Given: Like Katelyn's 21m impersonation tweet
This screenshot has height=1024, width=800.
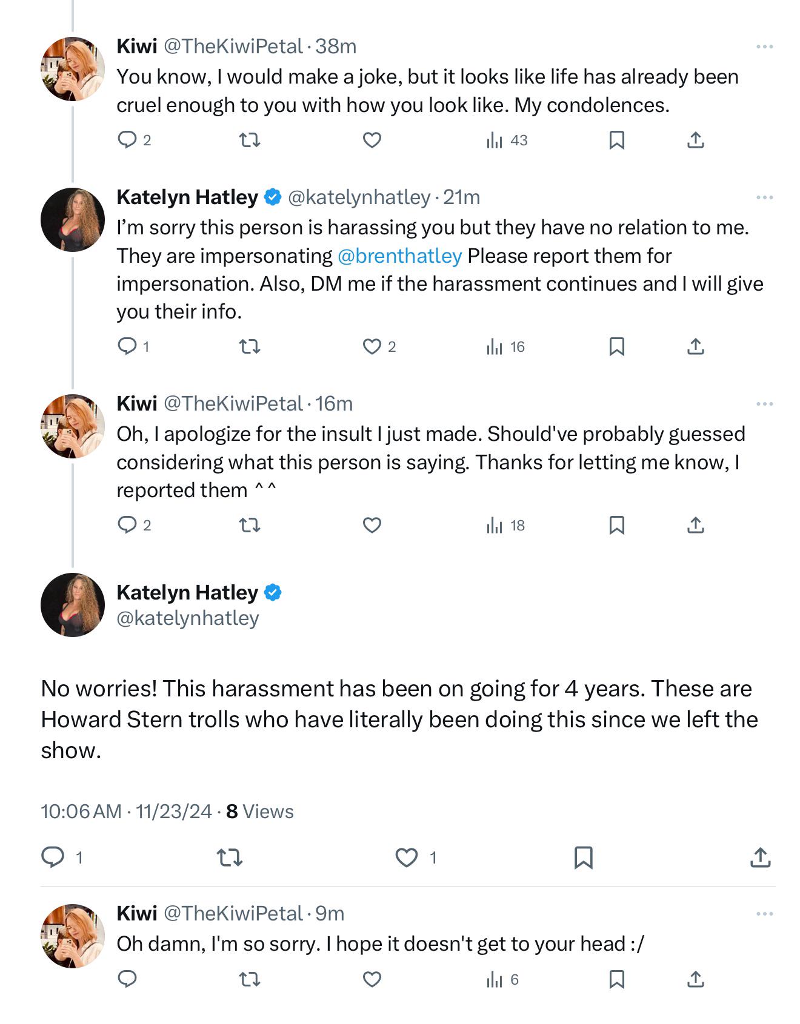Looking at the screenshot, I should coord(372,347).
